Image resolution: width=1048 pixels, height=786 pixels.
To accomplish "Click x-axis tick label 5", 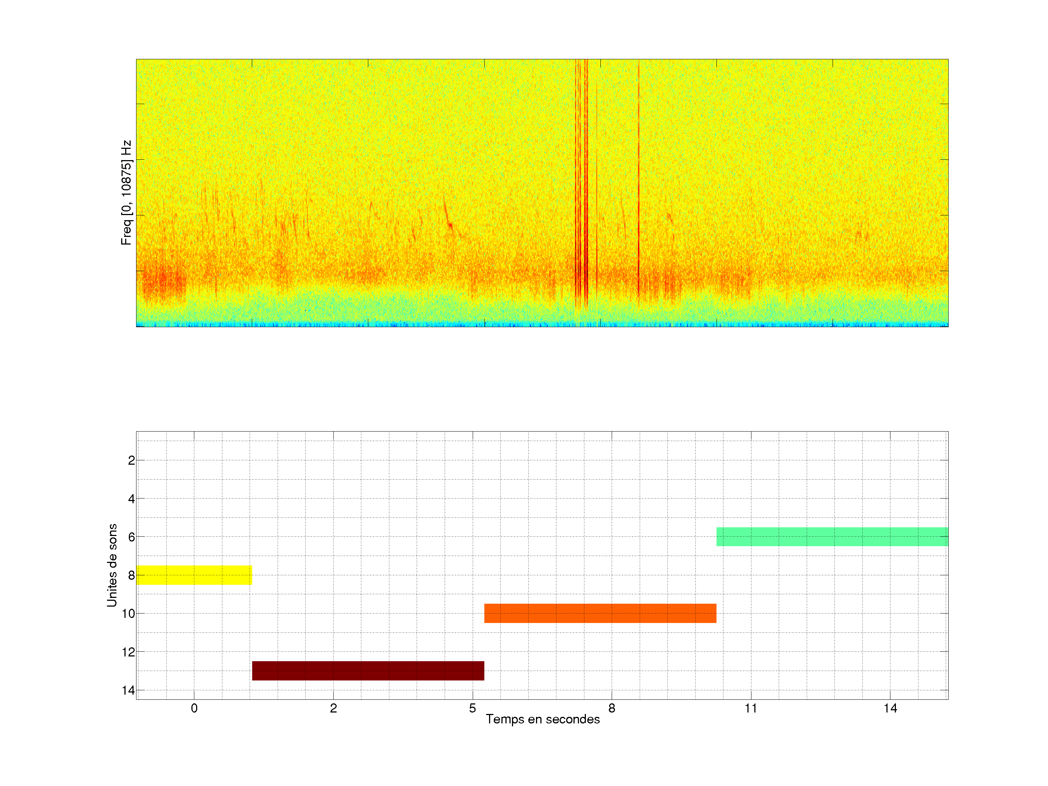I will coord(472,708).
